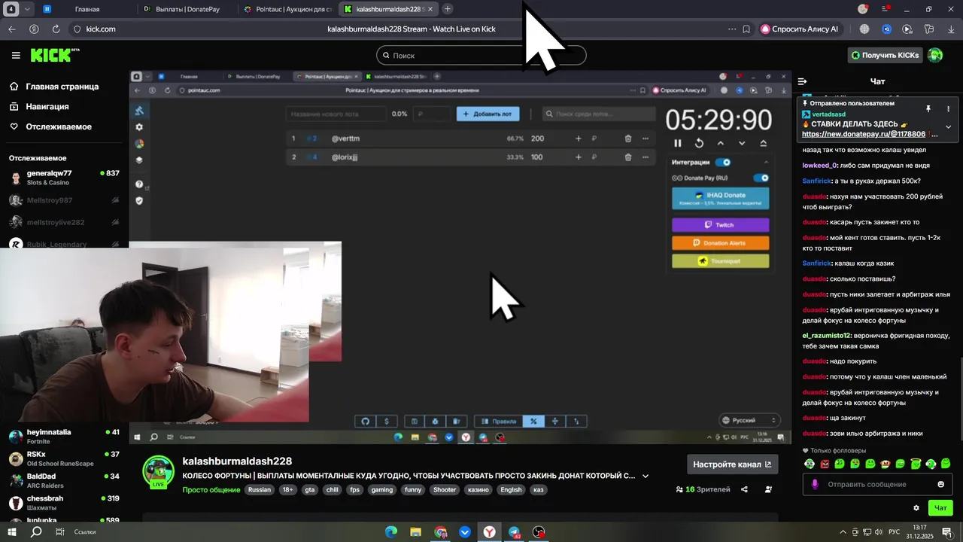Open the emoji picker in message box
This screenshot has height=542, width=963.
(940, 484)
